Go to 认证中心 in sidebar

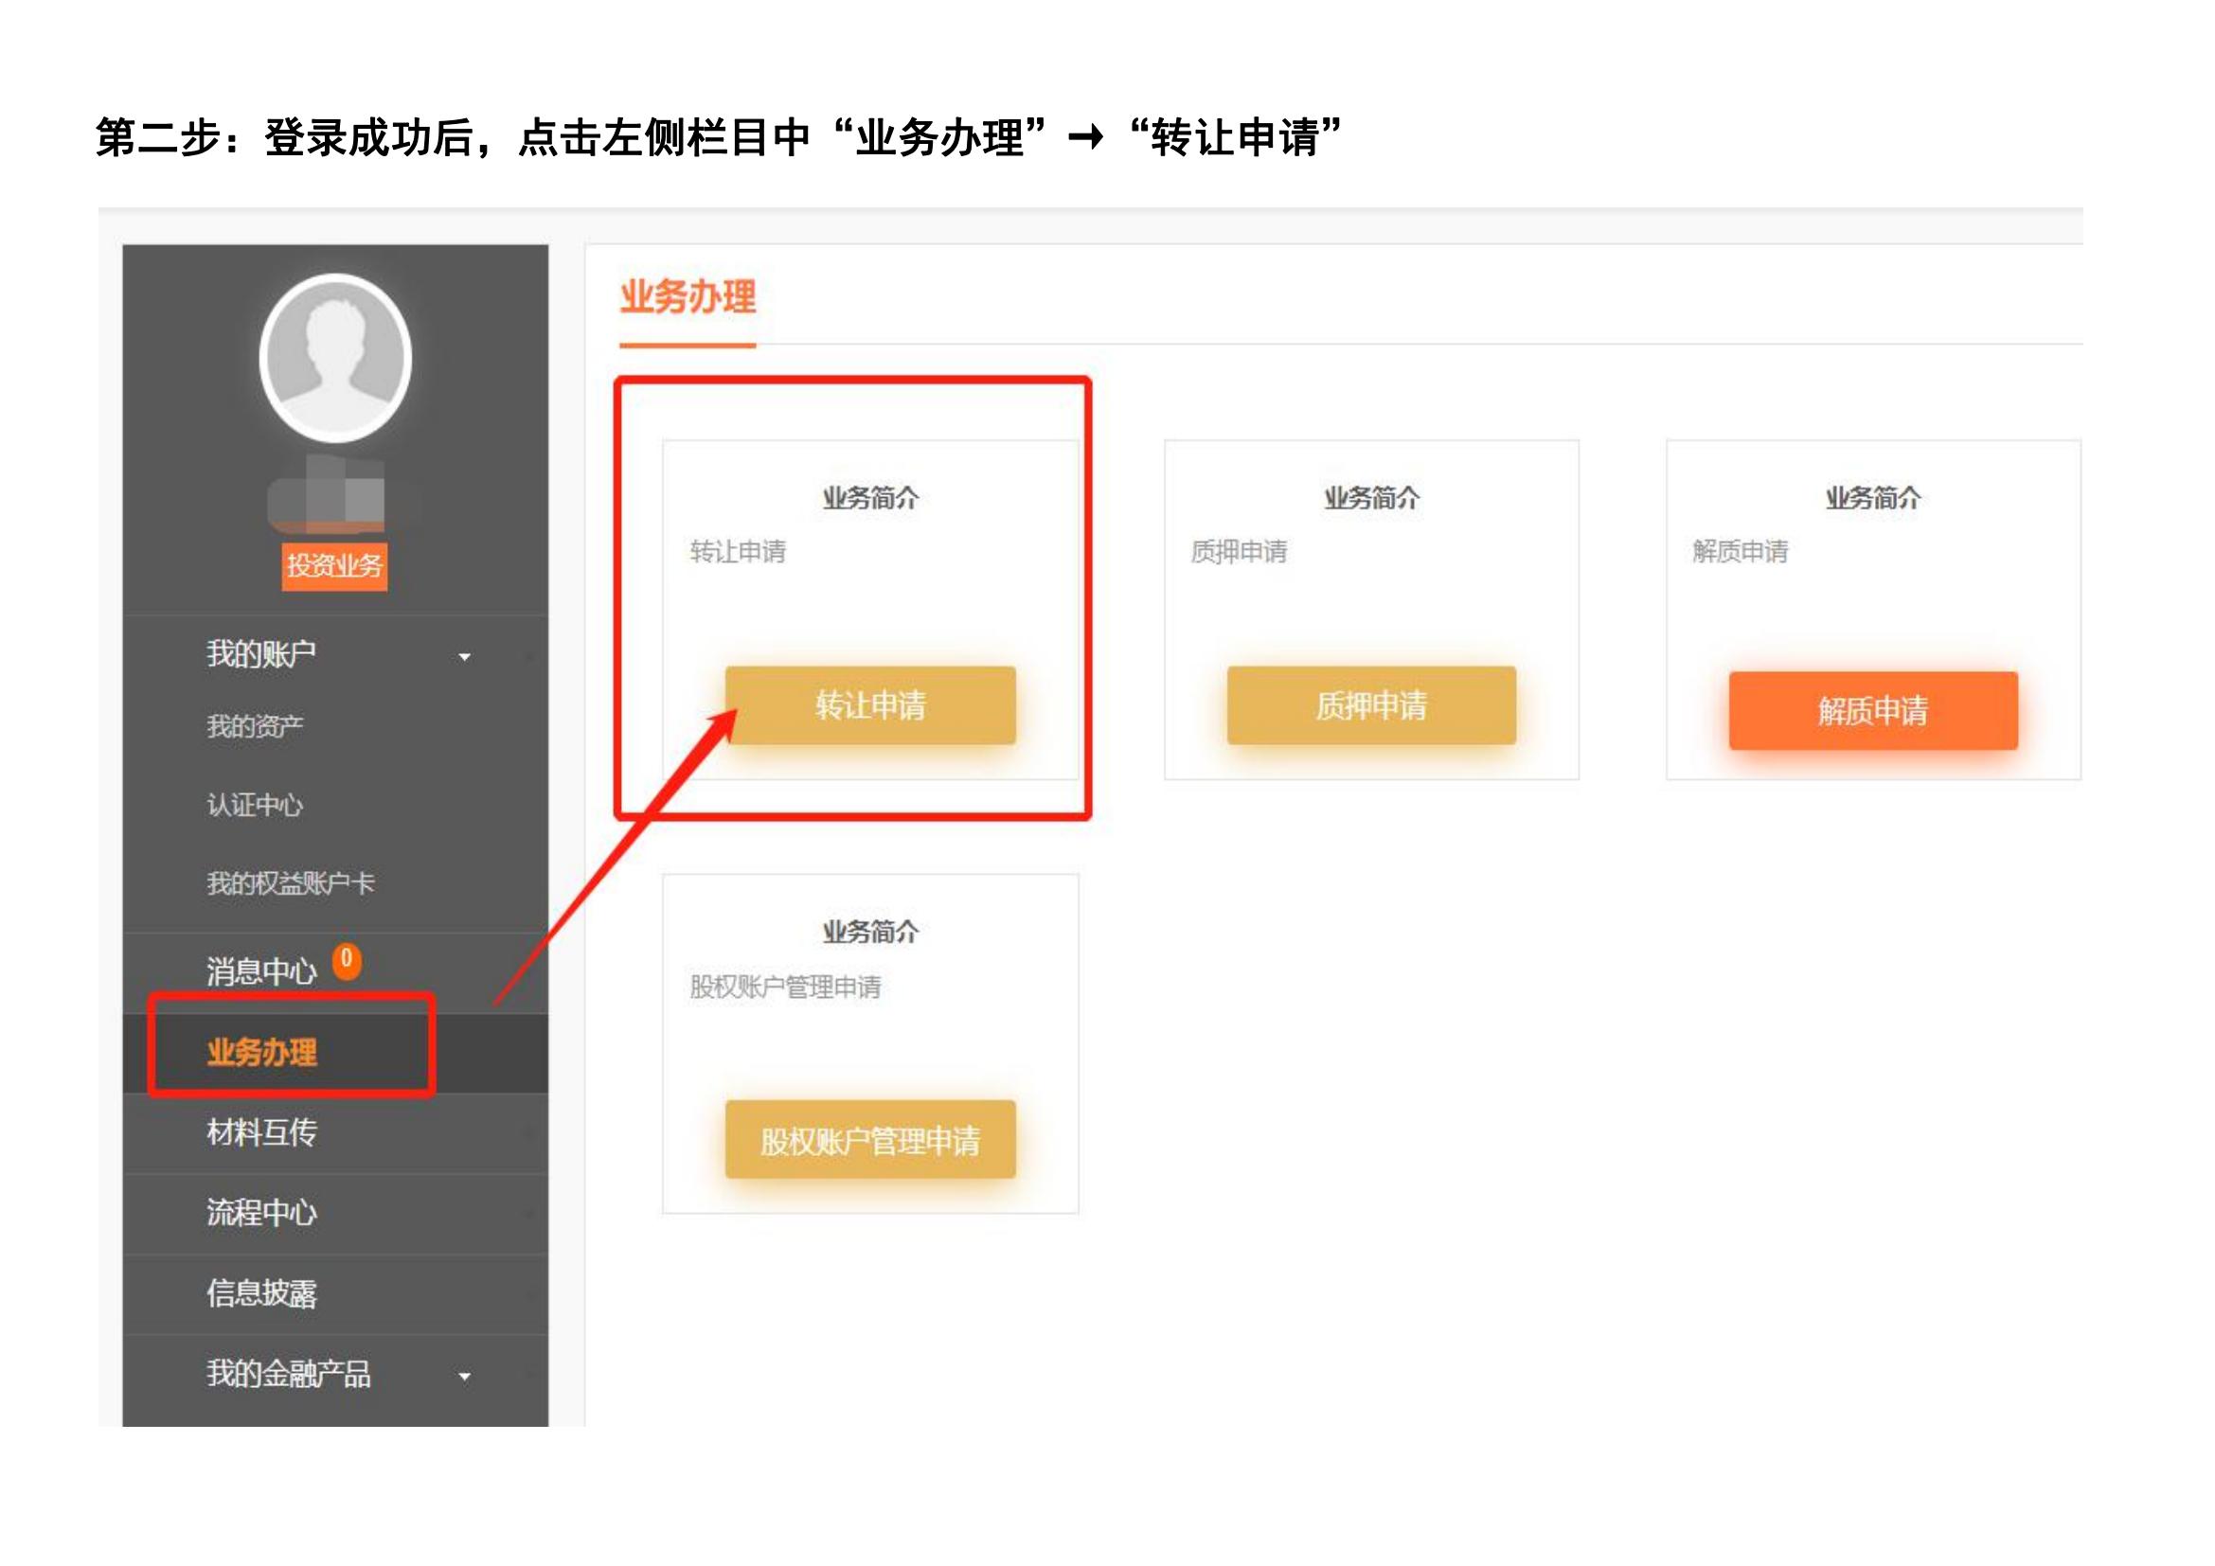click(255, 805)
